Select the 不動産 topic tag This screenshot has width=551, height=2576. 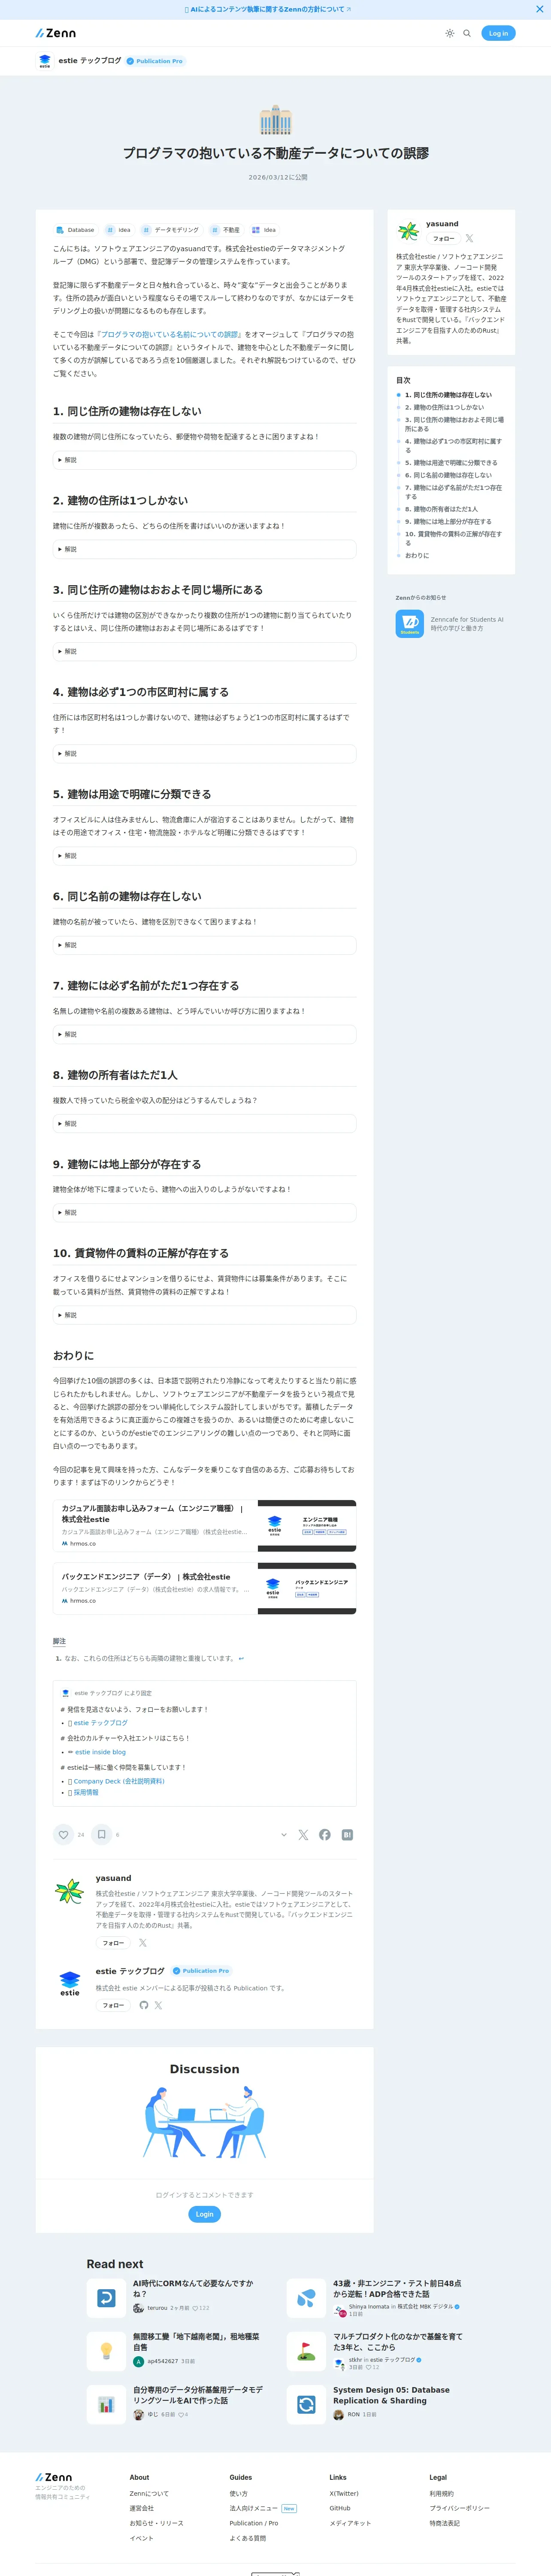[x=225, y=230]
